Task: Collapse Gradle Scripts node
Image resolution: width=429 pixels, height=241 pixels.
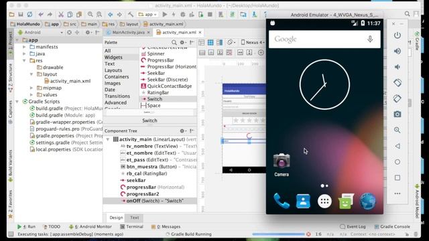Action: [17, 102]
